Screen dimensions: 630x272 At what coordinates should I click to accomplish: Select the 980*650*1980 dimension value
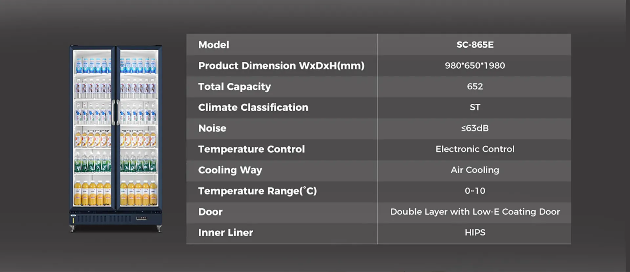[x=475, y=66]
